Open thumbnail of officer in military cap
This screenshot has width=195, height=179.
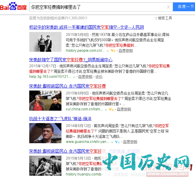(x=45, y=133)
